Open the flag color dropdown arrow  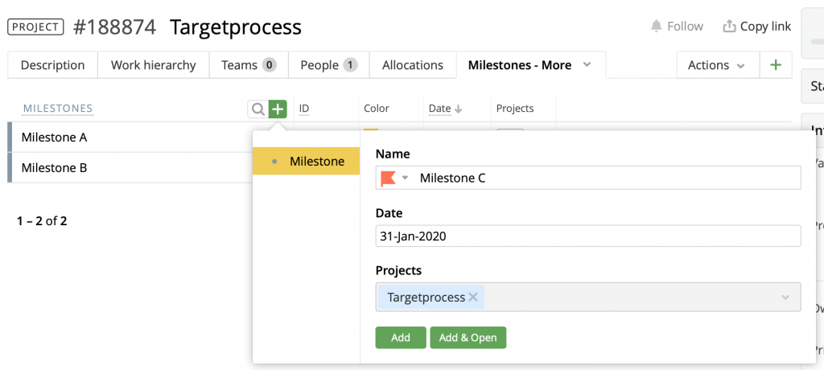tap(405, 179)
